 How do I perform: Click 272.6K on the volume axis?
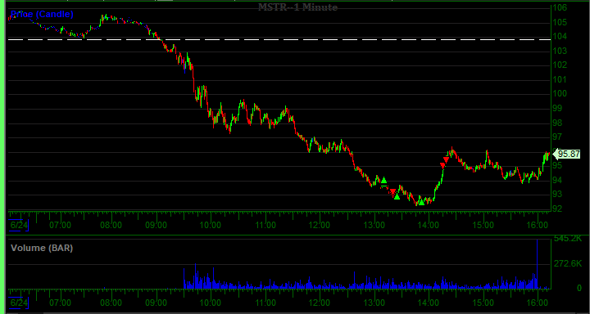[567, 263]
